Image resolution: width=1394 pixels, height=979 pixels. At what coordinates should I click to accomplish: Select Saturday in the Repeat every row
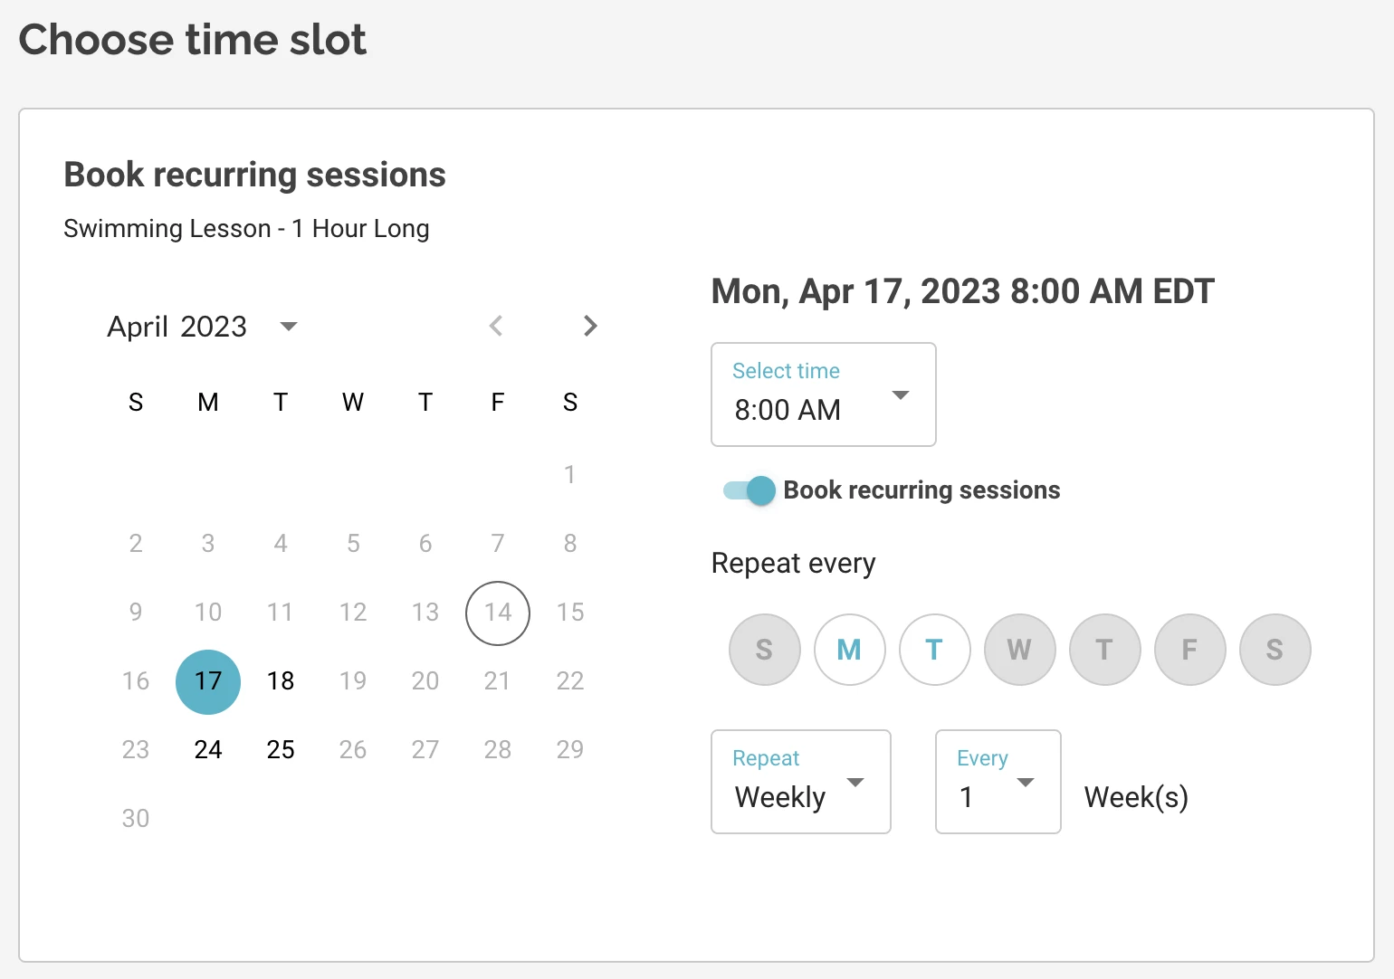point(1275,649)
